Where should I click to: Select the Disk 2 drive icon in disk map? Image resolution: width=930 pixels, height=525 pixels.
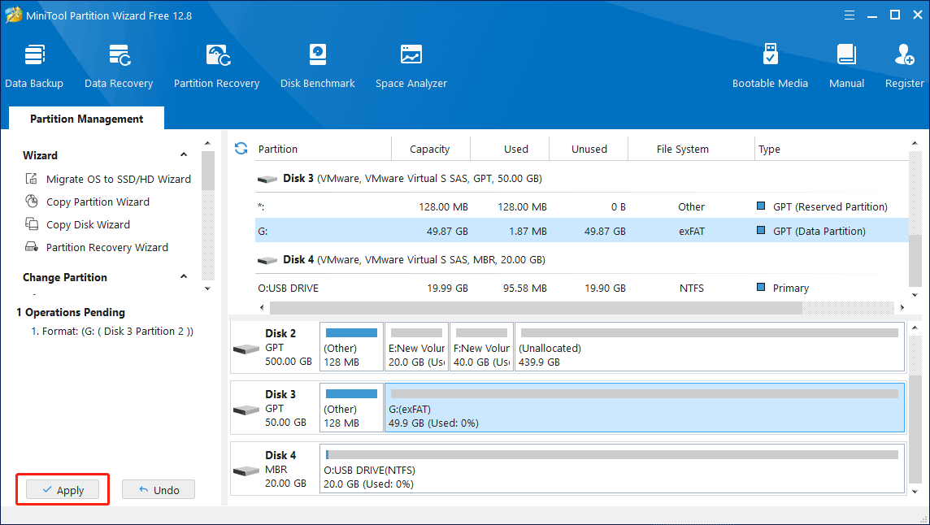pyautogui.click(x=246, y=349)
